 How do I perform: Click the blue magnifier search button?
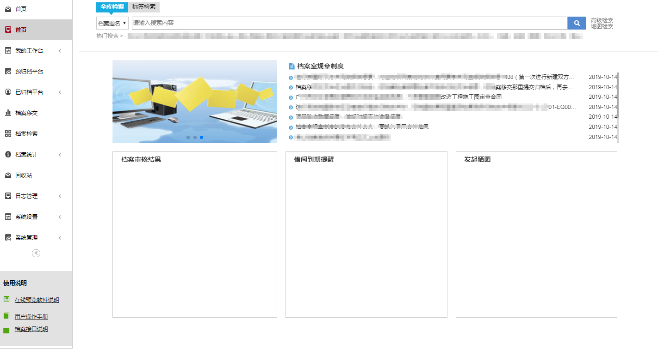pyautogui.click(x=577, y=23)
